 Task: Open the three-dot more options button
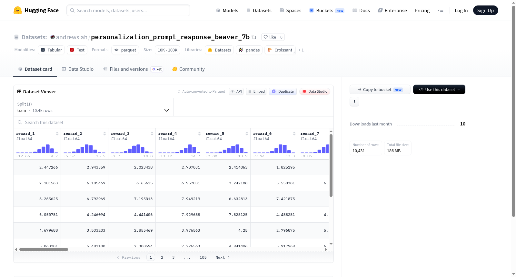pos(354,102)
